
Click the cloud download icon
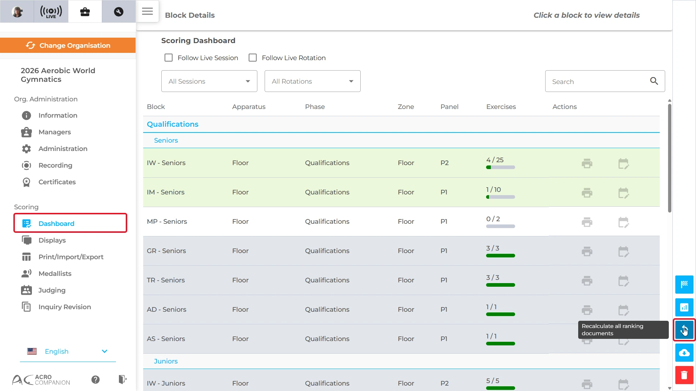coord(684,353)
